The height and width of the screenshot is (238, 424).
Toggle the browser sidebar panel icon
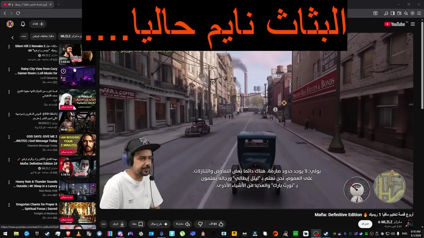(393, 13)
